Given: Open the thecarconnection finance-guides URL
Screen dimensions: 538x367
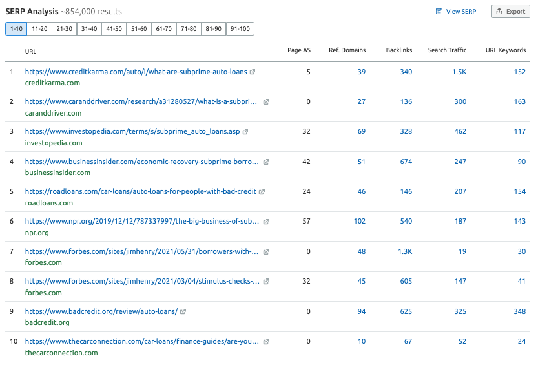Looking at the screenshot, I should 142,342.
